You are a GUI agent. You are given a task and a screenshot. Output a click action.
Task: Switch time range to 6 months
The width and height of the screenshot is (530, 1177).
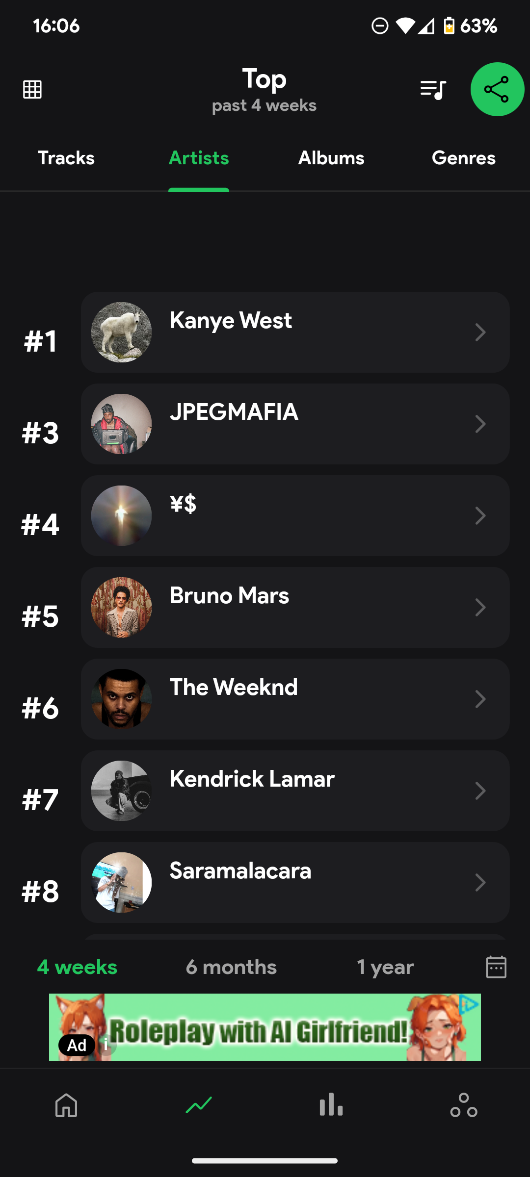click(231, 967)
